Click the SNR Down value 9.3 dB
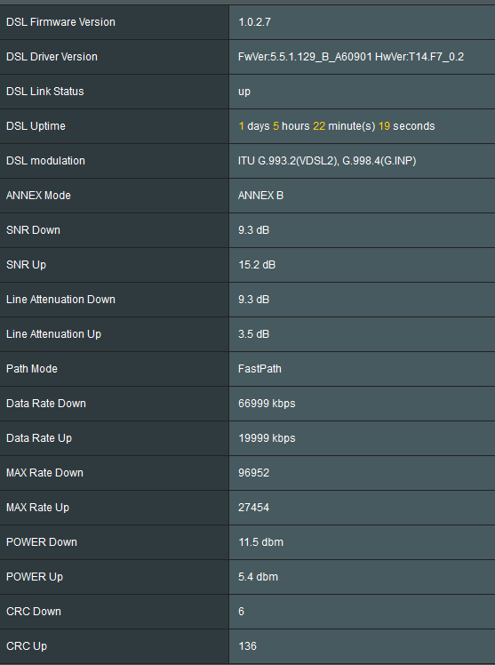The width and height of the screenshot is (495, 665). click(253, 230)
